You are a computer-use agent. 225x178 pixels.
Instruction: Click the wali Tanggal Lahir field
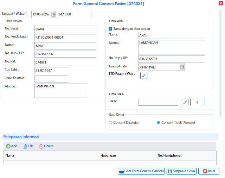159,67
